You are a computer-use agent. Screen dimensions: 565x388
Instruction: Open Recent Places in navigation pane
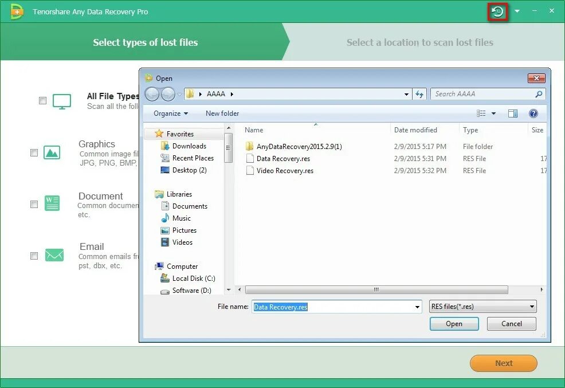(x=193, y=158)
